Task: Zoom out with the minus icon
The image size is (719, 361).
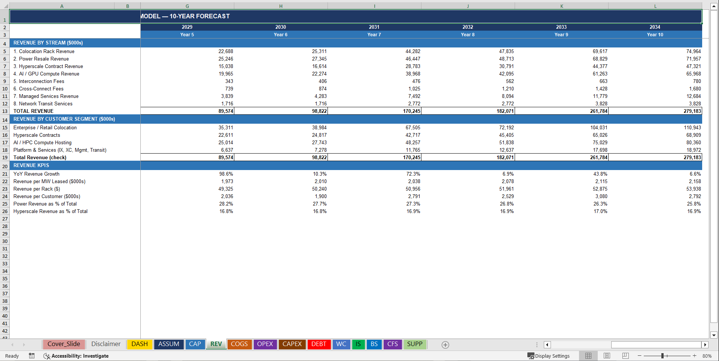Action: point(639,356)
